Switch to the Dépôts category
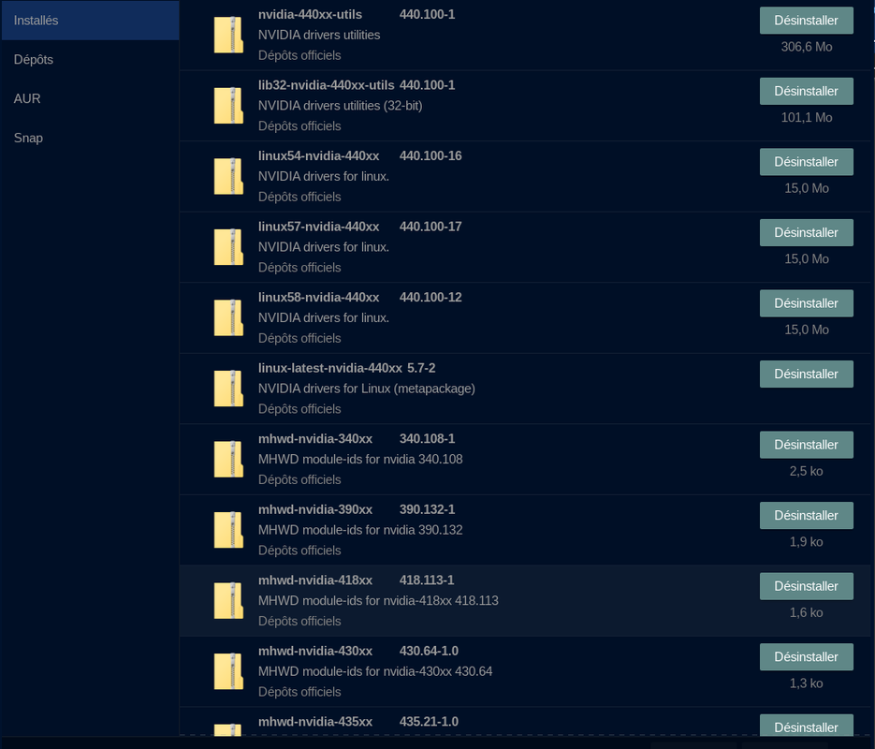 90,60
